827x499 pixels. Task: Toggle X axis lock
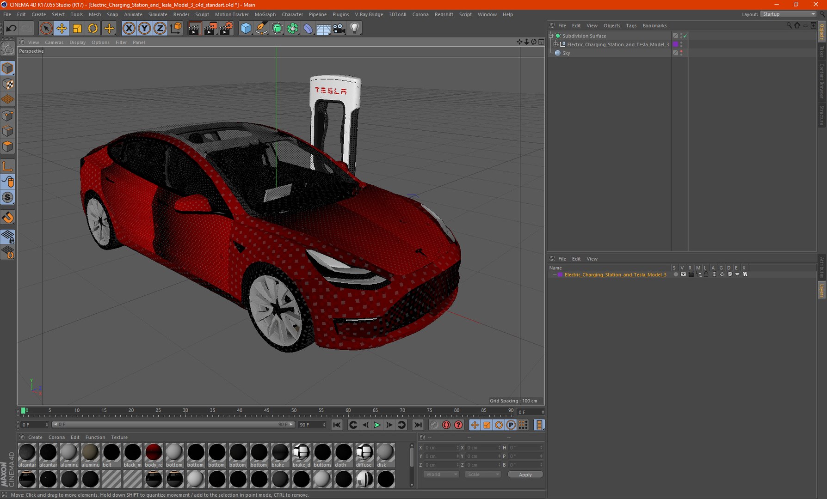tap(129, 29)
